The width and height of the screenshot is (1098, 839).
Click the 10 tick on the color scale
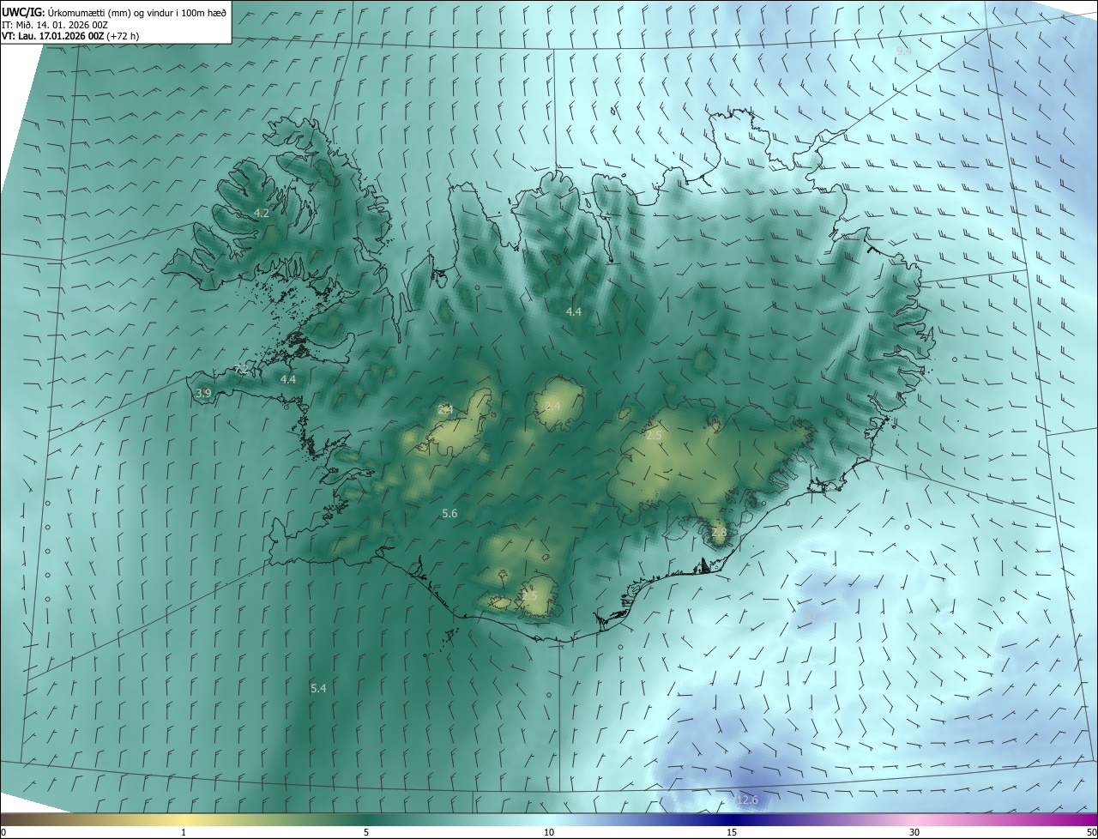pyautogui.click(x=549, y=832)
